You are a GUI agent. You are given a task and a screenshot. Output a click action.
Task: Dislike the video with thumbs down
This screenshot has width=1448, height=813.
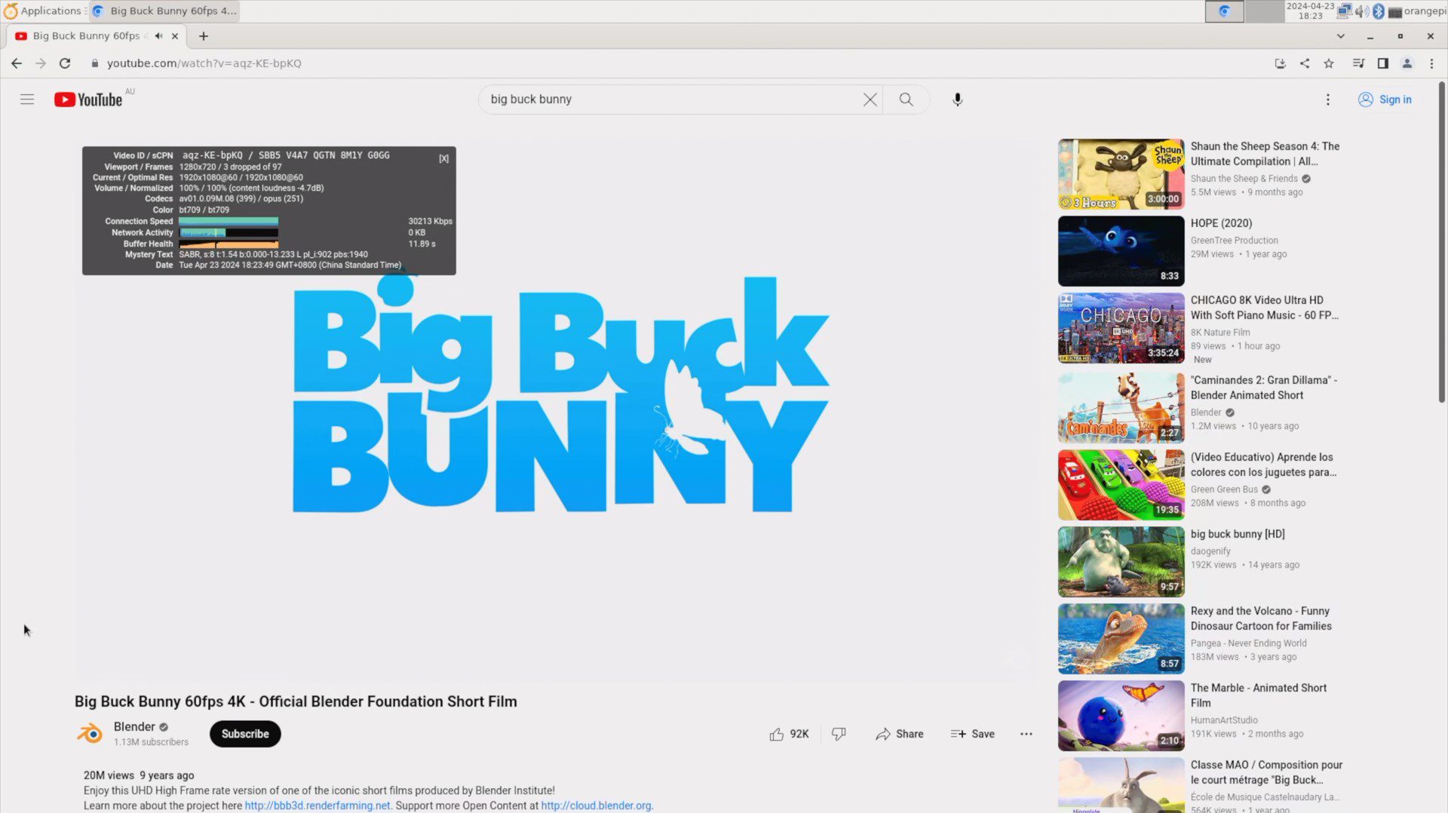(839, 734)
